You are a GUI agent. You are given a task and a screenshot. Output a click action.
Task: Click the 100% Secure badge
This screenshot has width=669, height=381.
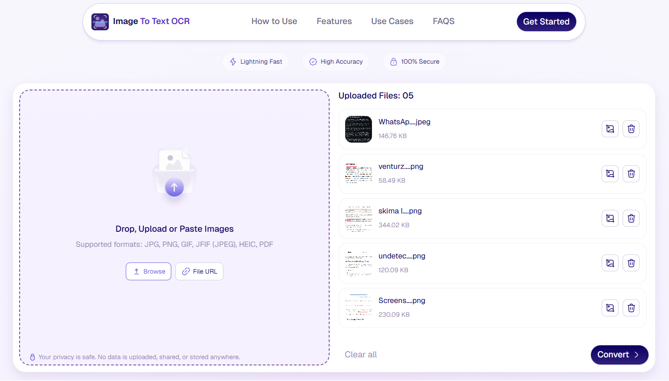coord(414,61)
